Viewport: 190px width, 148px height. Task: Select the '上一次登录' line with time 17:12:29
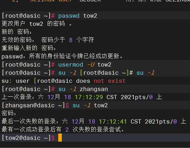(82, 97)
